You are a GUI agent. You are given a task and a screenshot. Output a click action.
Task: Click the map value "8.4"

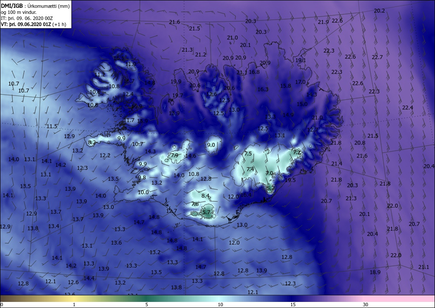(x=205, y=196)
